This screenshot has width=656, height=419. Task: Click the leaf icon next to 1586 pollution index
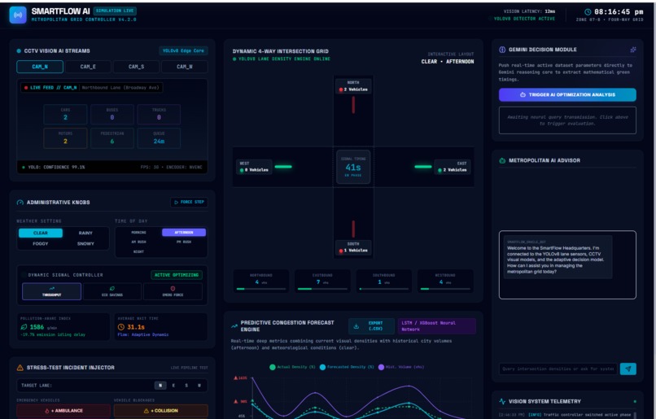[x=24, y=327]
